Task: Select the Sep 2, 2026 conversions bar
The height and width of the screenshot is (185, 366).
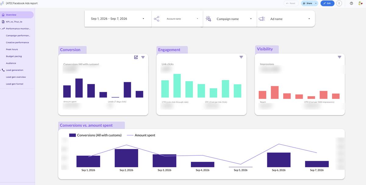Action: pyautogui.click(x=126, y=158)
